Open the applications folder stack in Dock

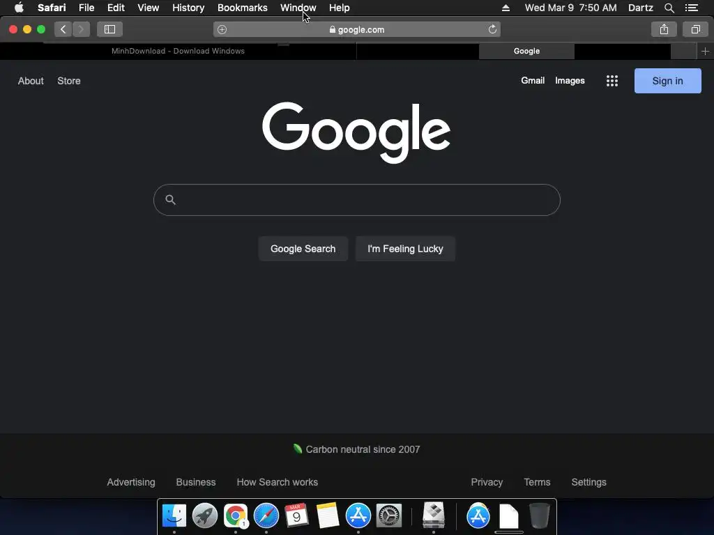[478, 515]
